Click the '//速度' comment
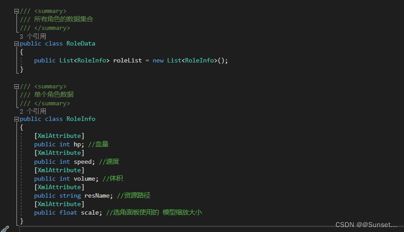 (x=109, y=162)
